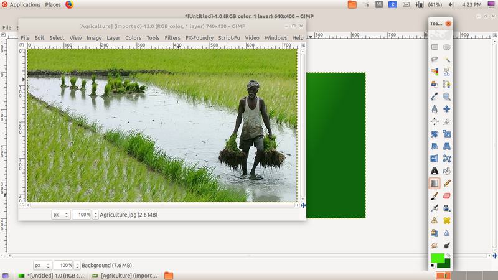Pick the Crop tool

pos(447,121)
